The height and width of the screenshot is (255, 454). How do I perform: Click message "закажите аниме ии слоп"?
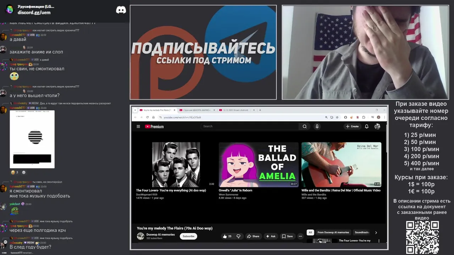[x=36, y=52]
